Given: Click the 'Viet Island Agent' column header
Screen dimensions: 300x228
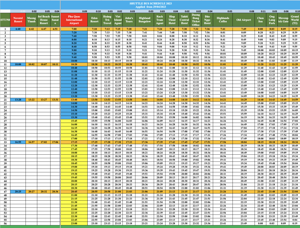Looking at the screenshot, I should (118, 20).
